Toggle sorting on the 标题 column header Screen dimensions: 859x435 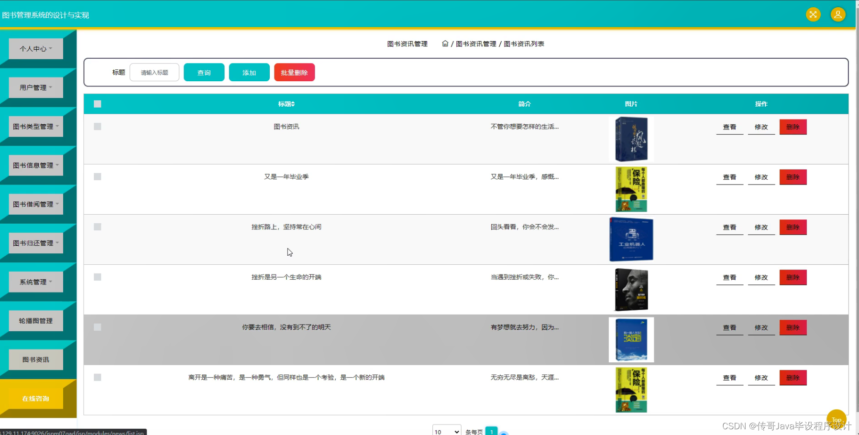(286, 104)
